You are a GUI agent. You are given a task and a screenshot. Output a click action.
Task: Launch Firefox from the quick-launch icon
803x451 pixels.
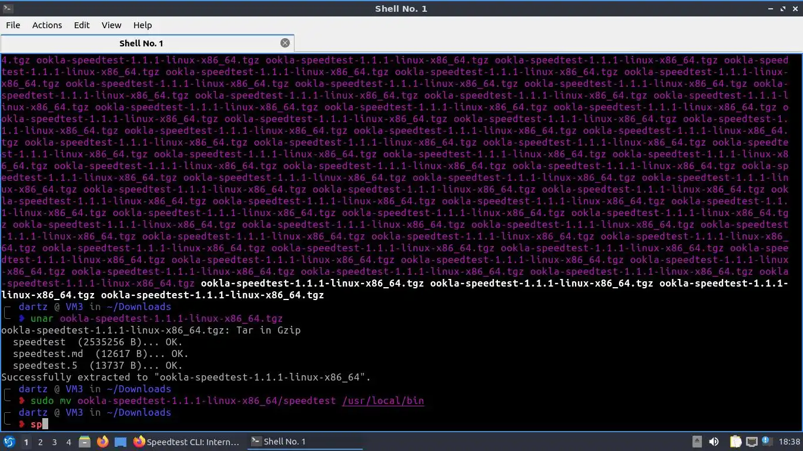(102, 442)
